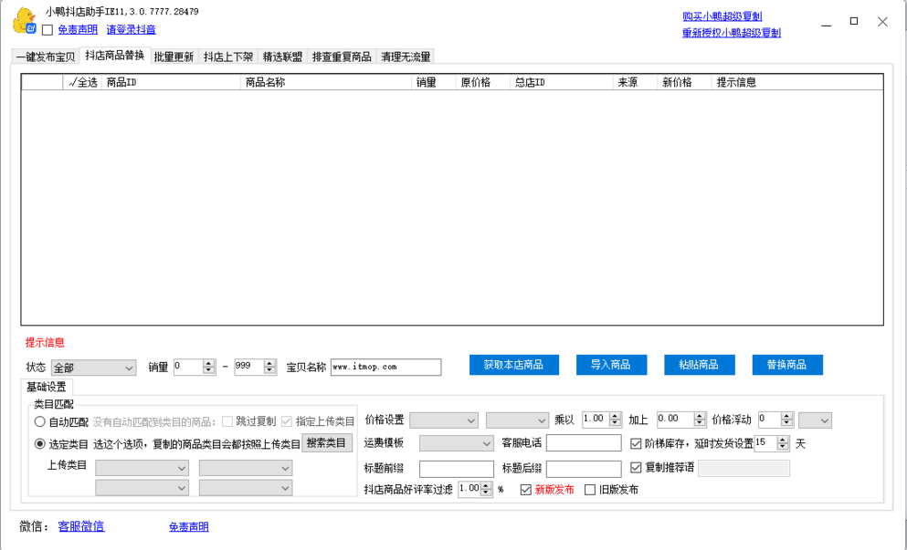Open the 请登录抖音 login link

[131, 30]
